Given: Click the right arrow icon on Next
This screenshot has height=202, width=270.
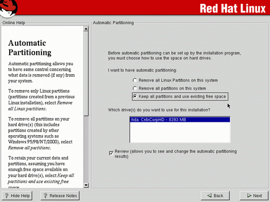Looking at the screenshot, I should tap(249, 196).
